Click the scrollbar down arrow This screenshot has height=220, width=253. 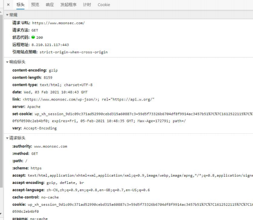[1, 214]
